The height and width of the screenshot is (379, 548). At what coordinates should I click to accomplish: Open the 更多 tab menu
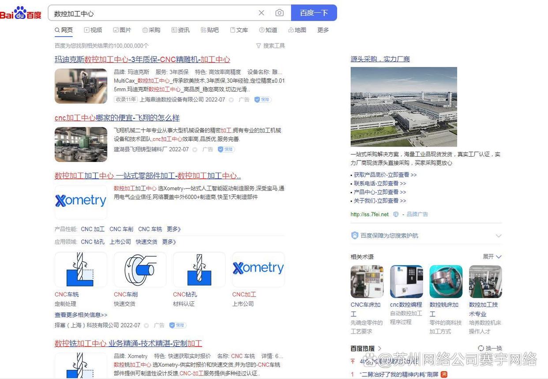coord(323,30)
